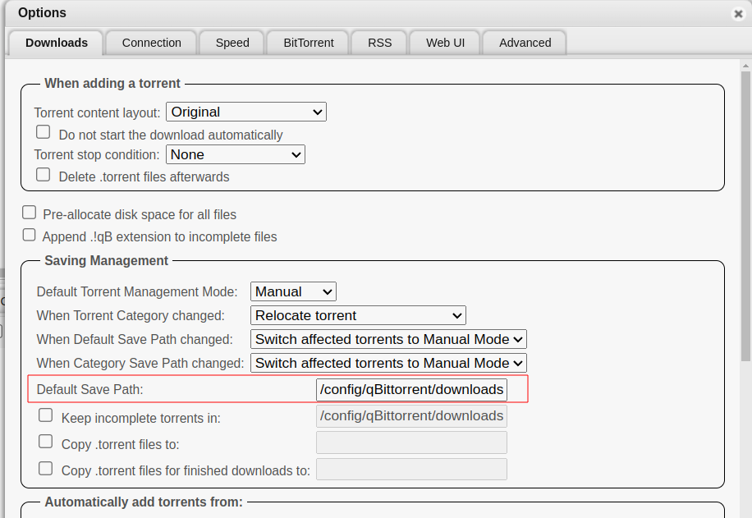The image size is (752, 518).
Task: Open Default Torrent Management Mode dropdown
Action: click(x=293, y=291)
